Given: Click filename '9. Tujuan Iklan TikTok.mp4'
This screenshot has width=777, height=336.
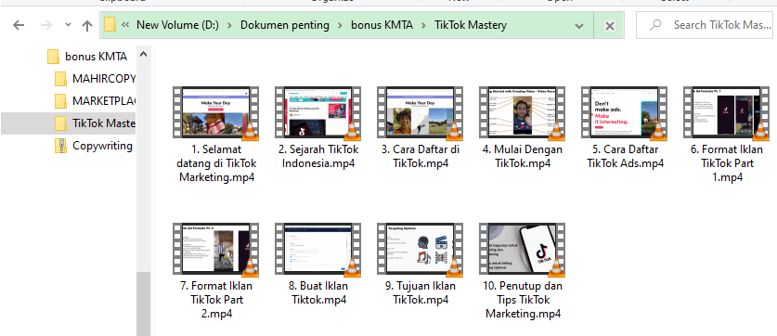Looking at the screenshot, I should (x=421, y=293).
